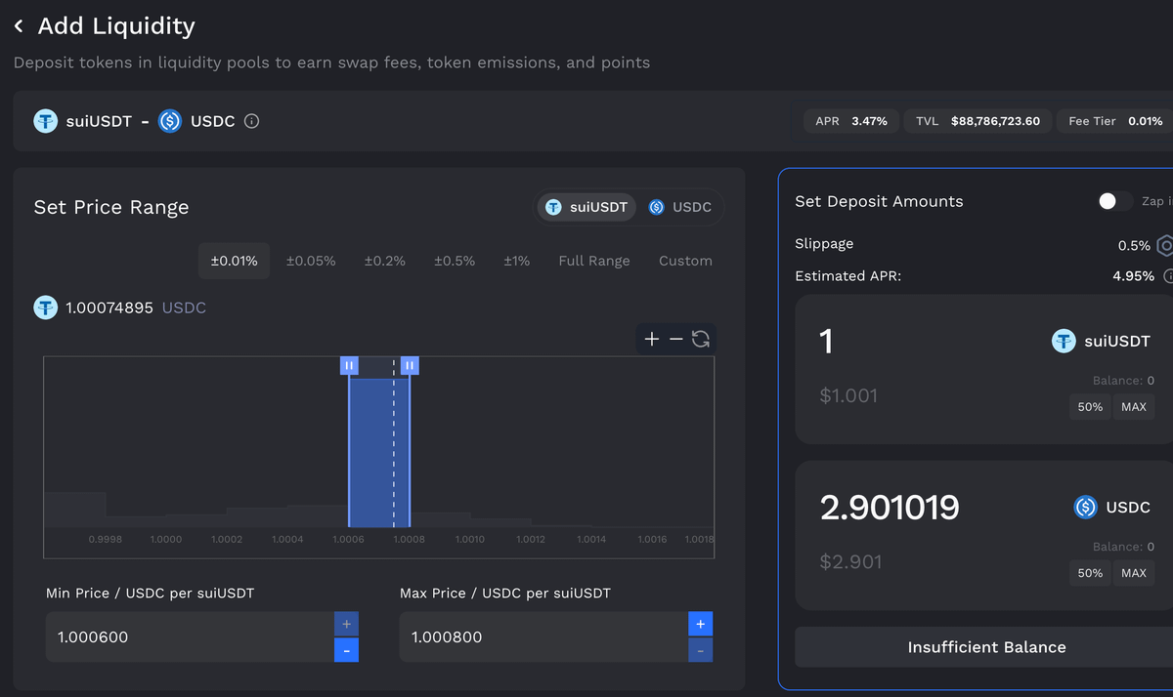The height and width of the screenshot is (697, 1173).
Task: Decrease Max Price with minus stepper
Action: [701, 650]
